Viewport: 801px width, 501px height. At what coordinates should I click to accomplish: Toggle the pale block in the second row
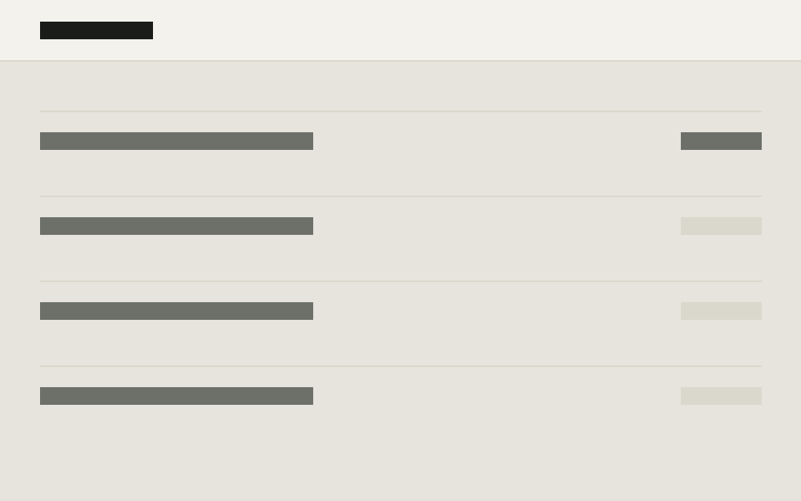click(722, 226)
